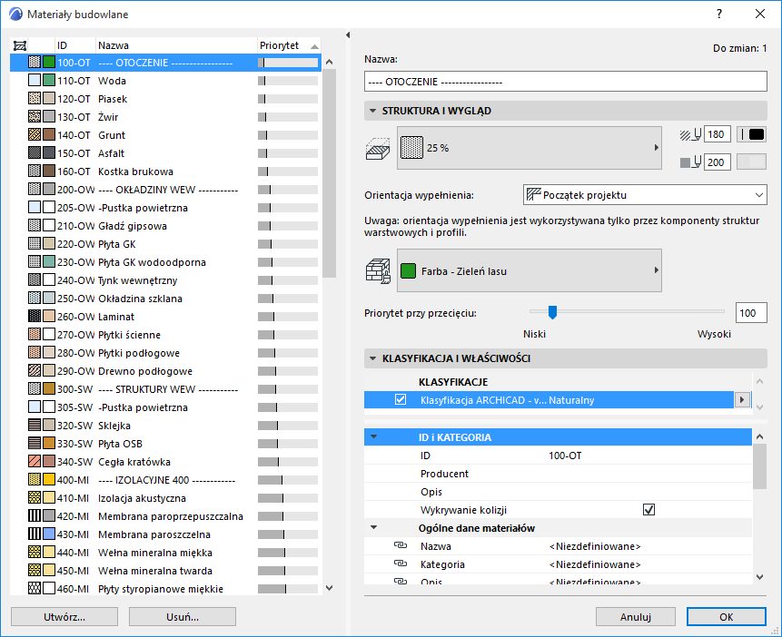Click the fill icon of Płytki ścienne

(35, 335)
